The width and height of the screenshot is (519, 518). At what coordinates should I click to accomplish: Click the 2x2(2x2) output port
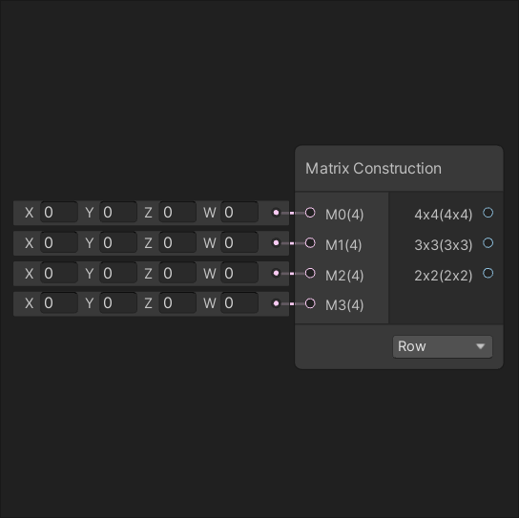488,273
